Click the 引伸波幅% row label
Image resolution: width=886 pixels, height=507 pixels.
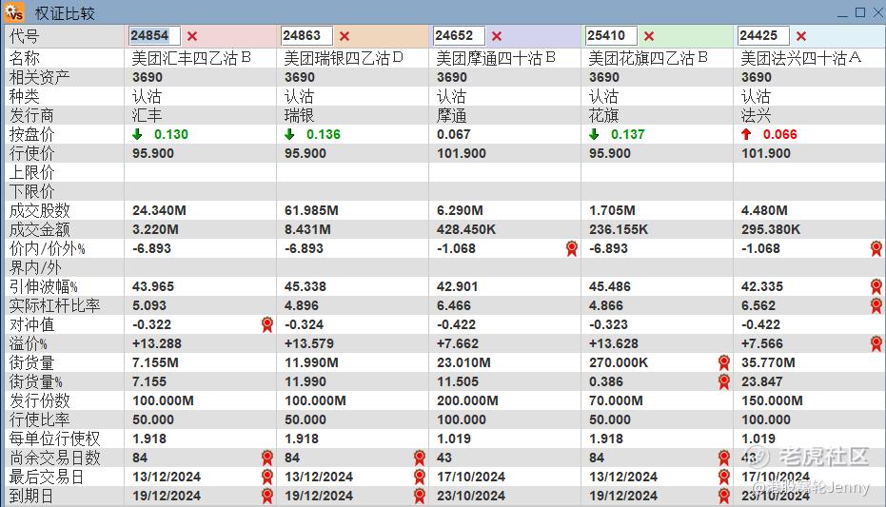44,286
